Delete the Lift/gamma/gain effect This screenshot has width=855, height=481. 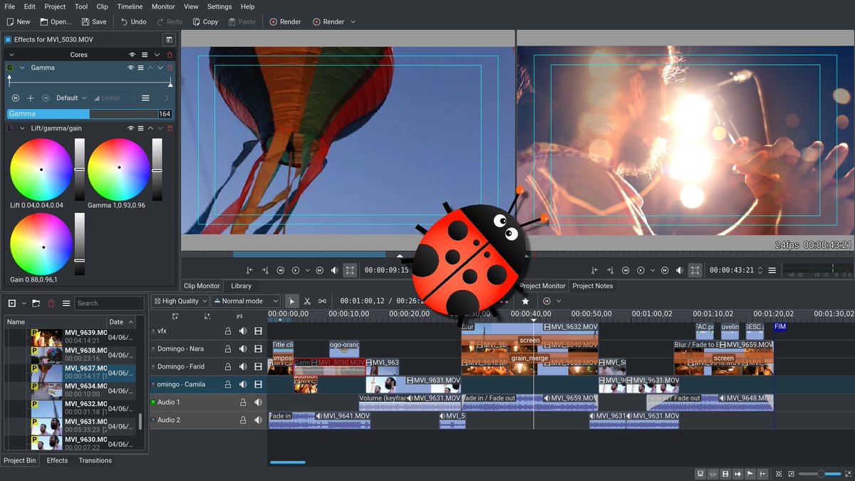(170, 128)
